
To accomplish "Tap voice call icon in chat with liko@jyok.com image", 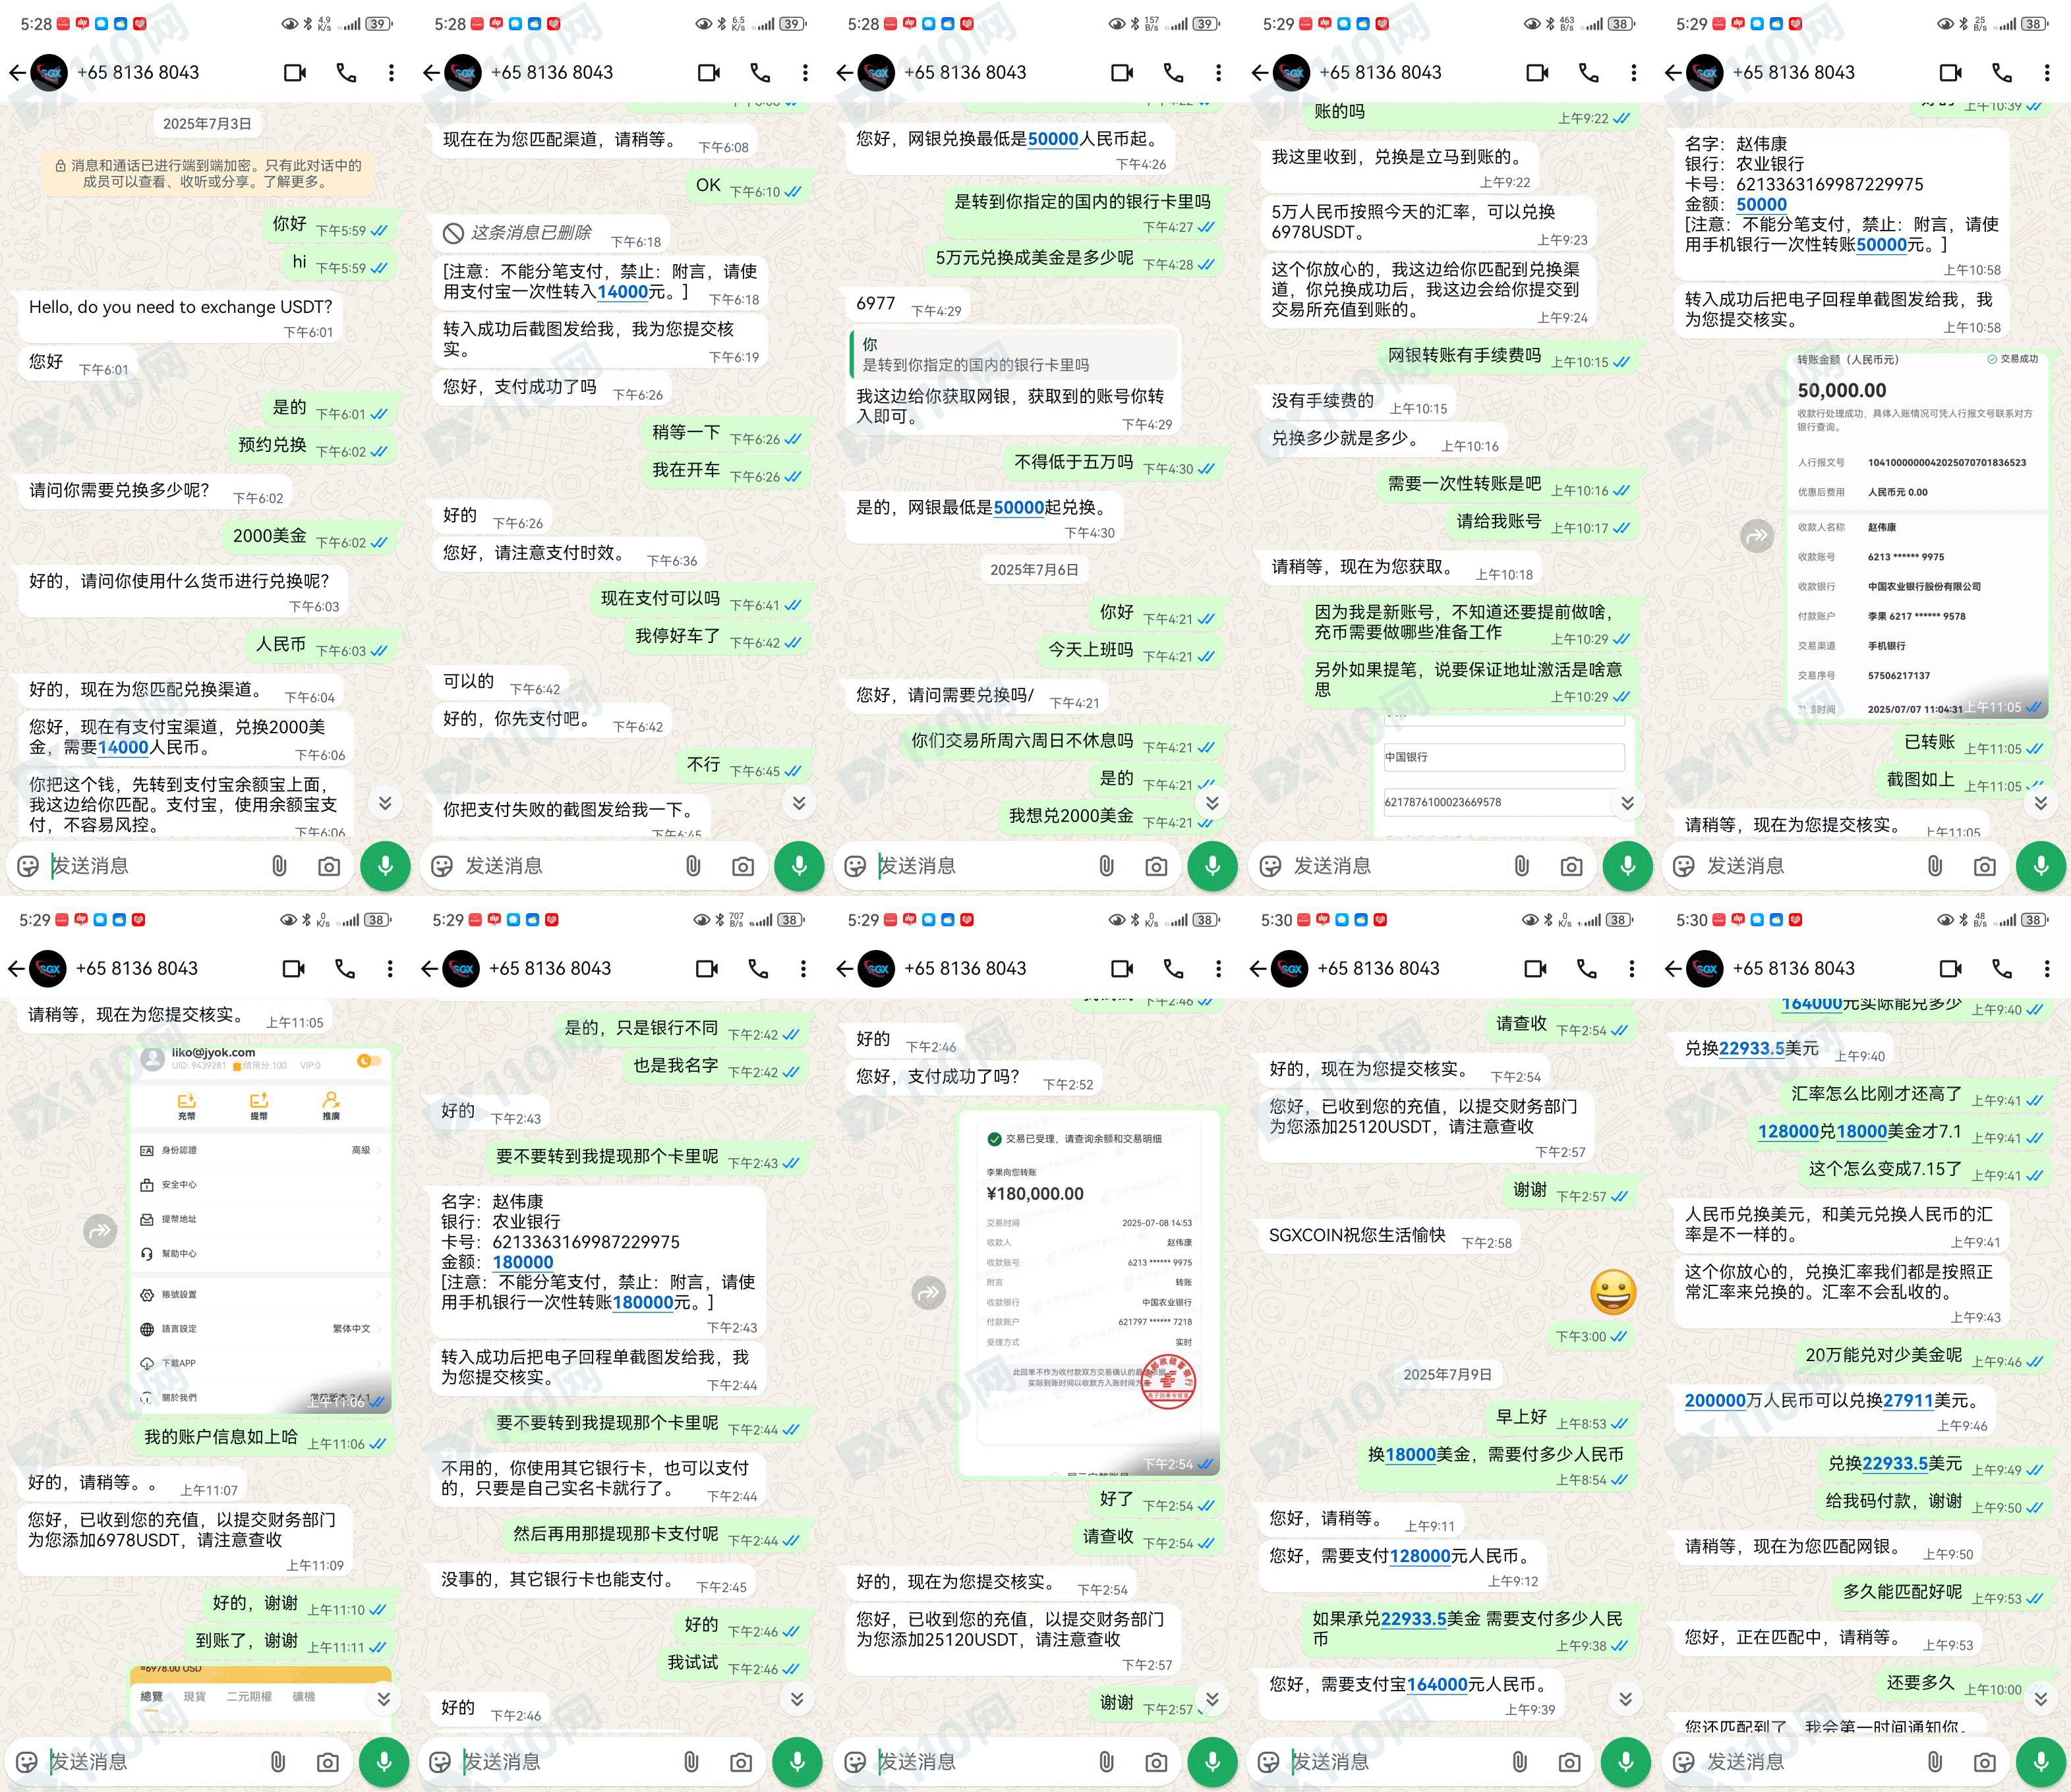I will coord(345,969).
